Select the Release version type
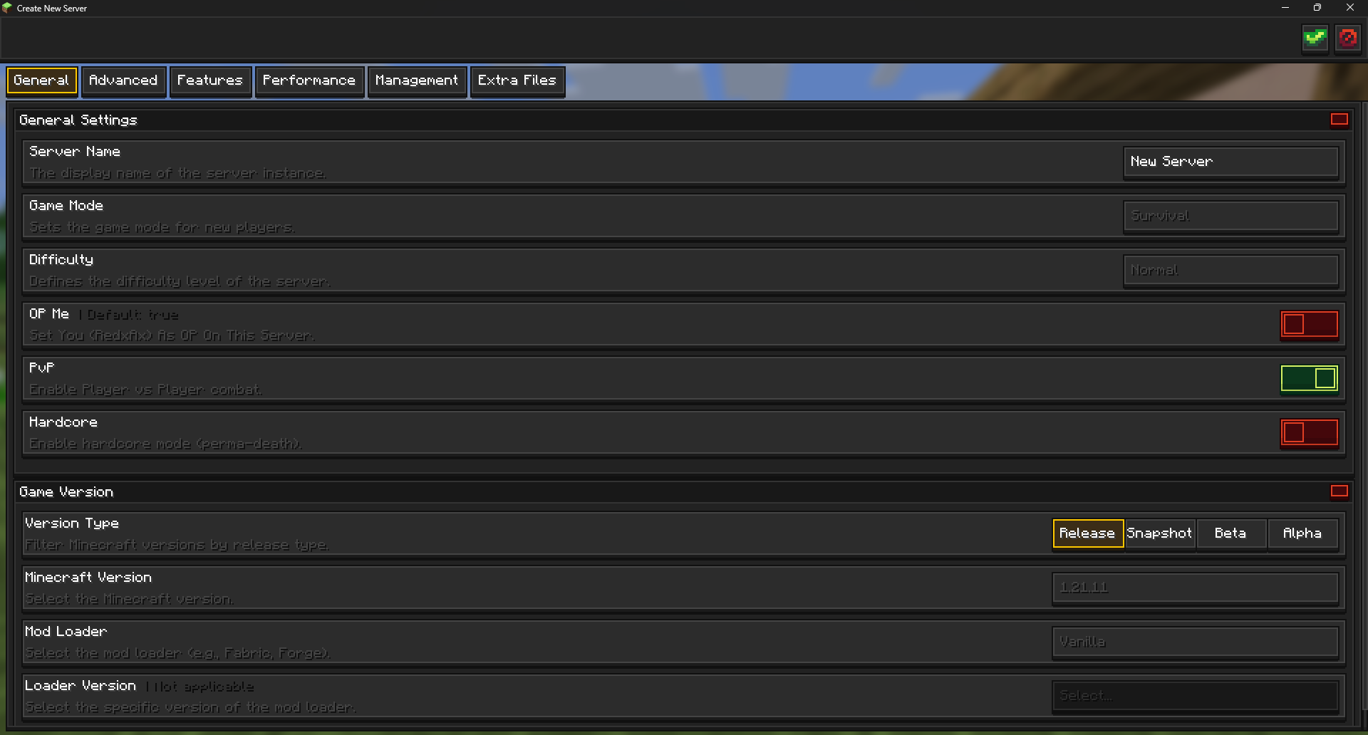1368x735 pixels. tap(1088, 533)
